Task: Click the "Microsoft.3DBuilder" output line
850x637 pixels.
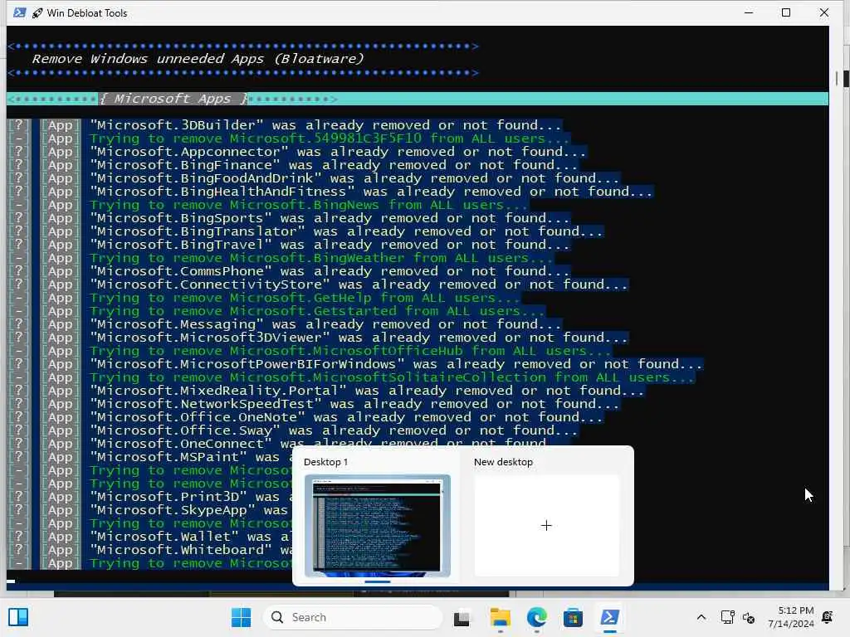Action: [325, 125]
